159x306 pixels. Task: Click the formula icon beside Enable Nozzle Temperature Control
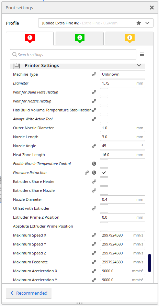(94, 164)
